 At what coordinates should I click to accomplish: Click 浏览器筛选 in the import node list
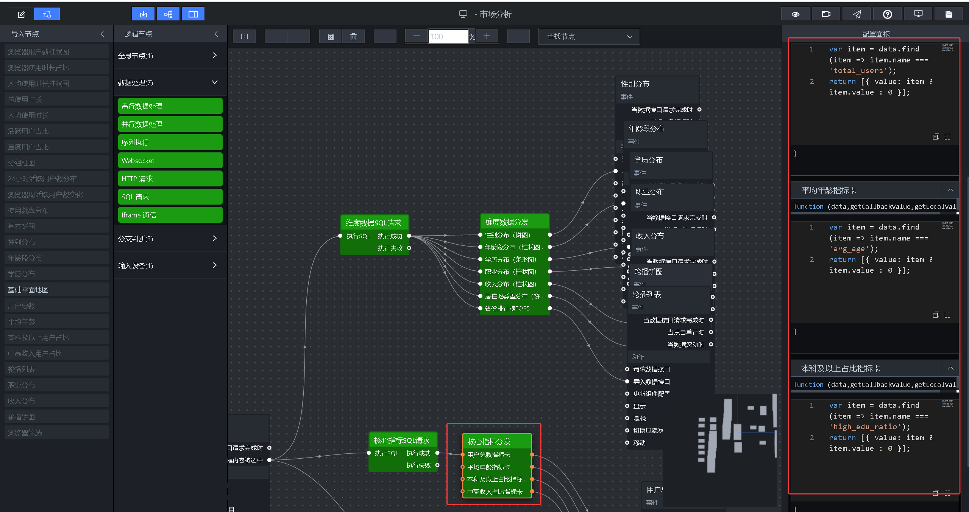(x=56, y=433)
